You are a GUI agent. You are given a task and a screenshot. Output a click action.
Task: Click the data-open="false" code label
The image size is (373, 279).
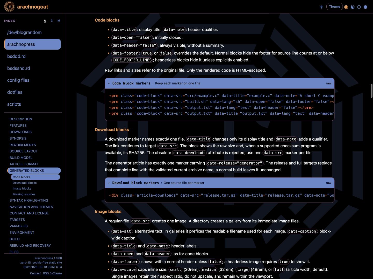click(132, 37)
